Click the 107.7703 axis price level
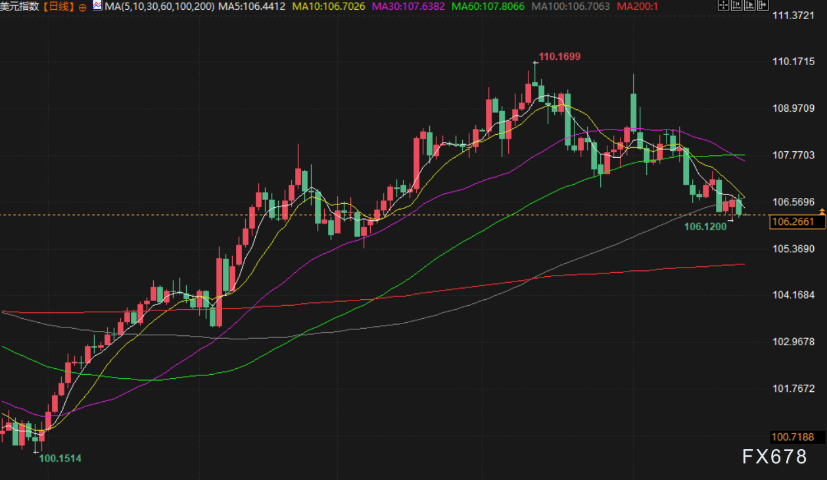The width and height of the screenshot is (827, 480). pyautogui.click(x=793, y=155)
